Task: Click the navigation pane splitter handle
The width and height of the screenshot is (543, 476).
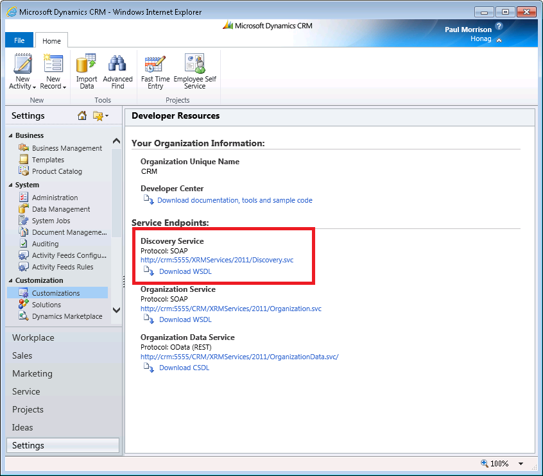Action: [123, 282]
